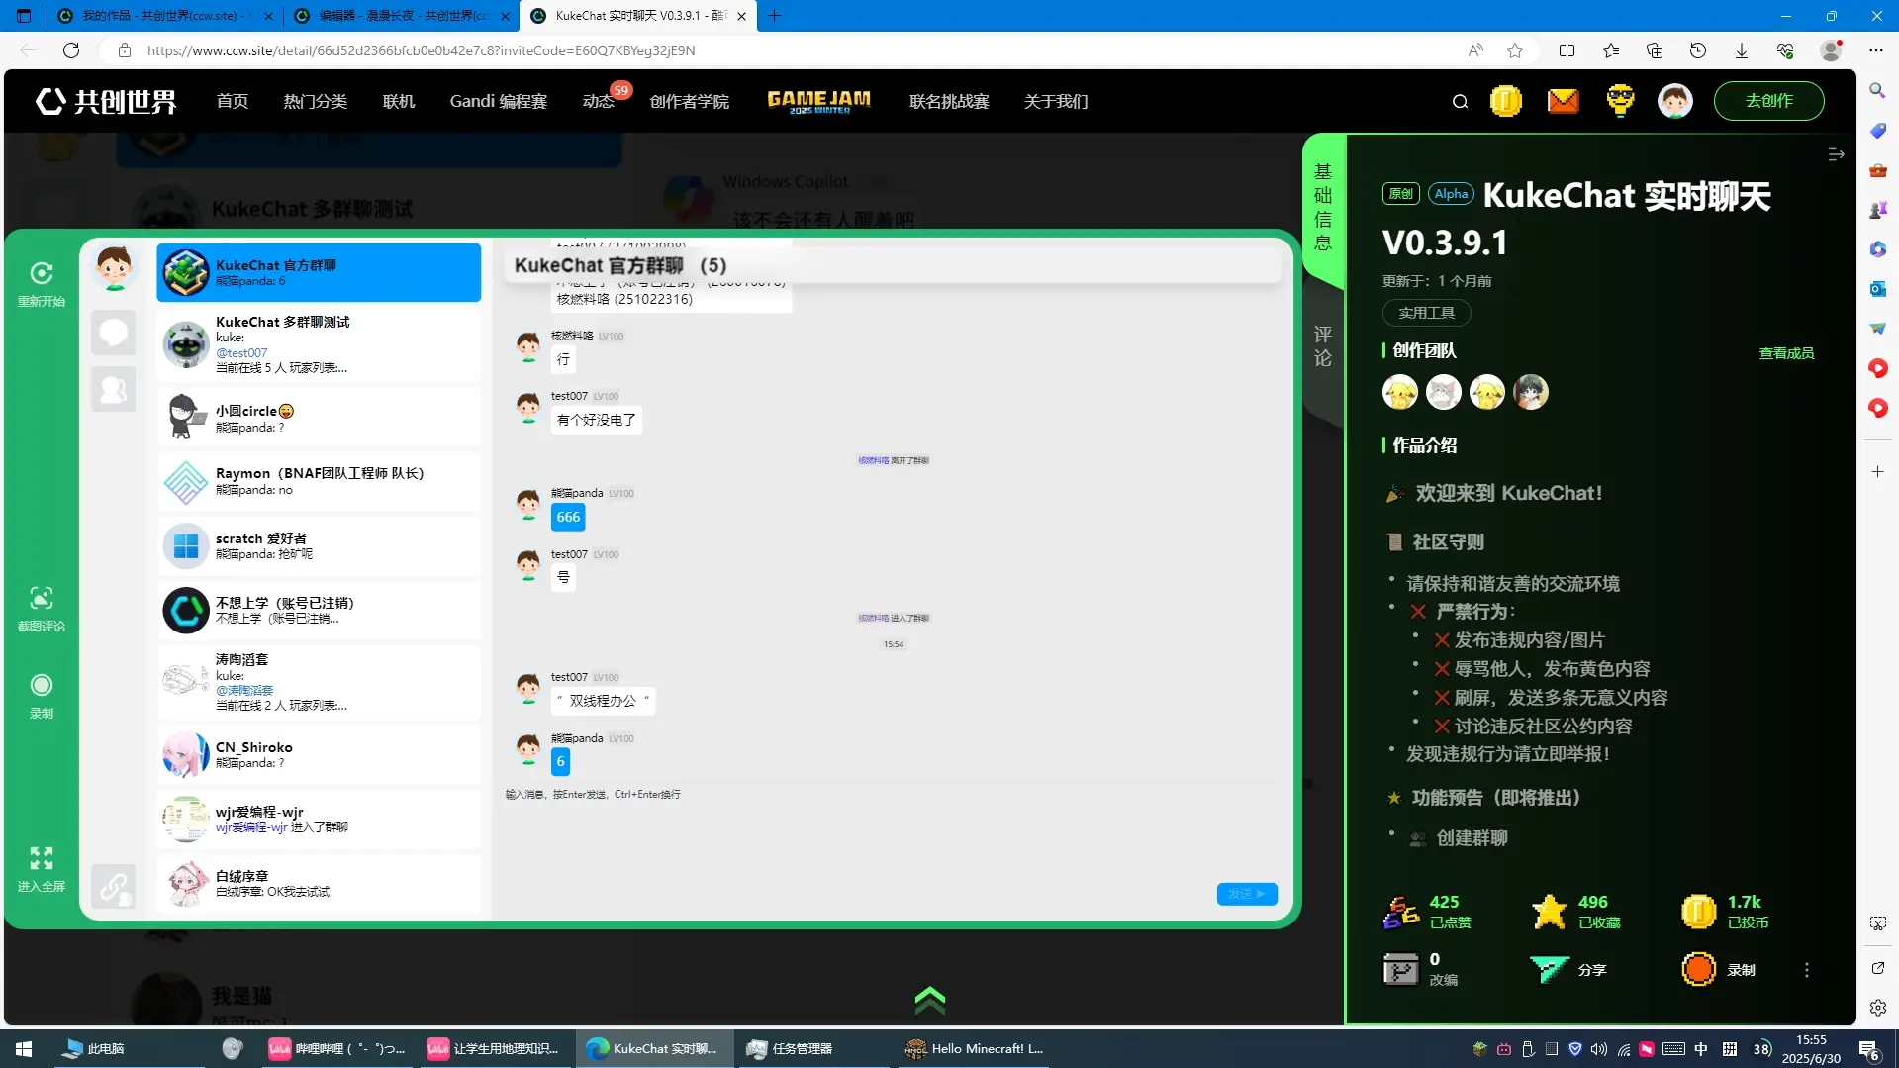Viewport: 1899px width, 1068px height.
Task: Click the 改编 remix icon
Action: [x=1401, y=969]
